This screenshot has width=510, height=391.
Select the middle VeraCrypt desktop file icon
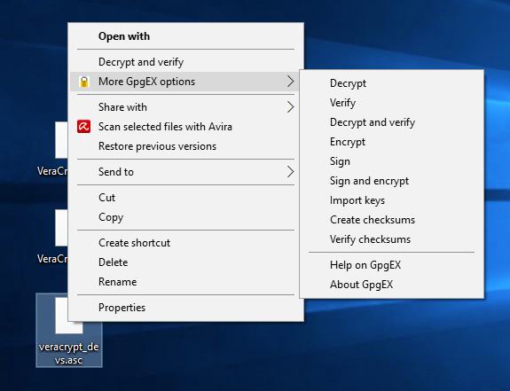61,228
